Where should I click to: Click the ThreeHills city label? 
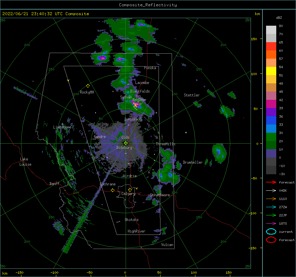coord(165,144)
